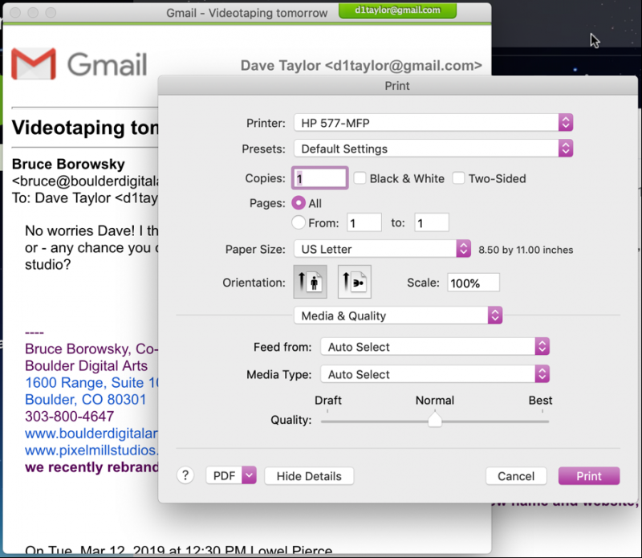Click the Print button

tap(588, 475)
